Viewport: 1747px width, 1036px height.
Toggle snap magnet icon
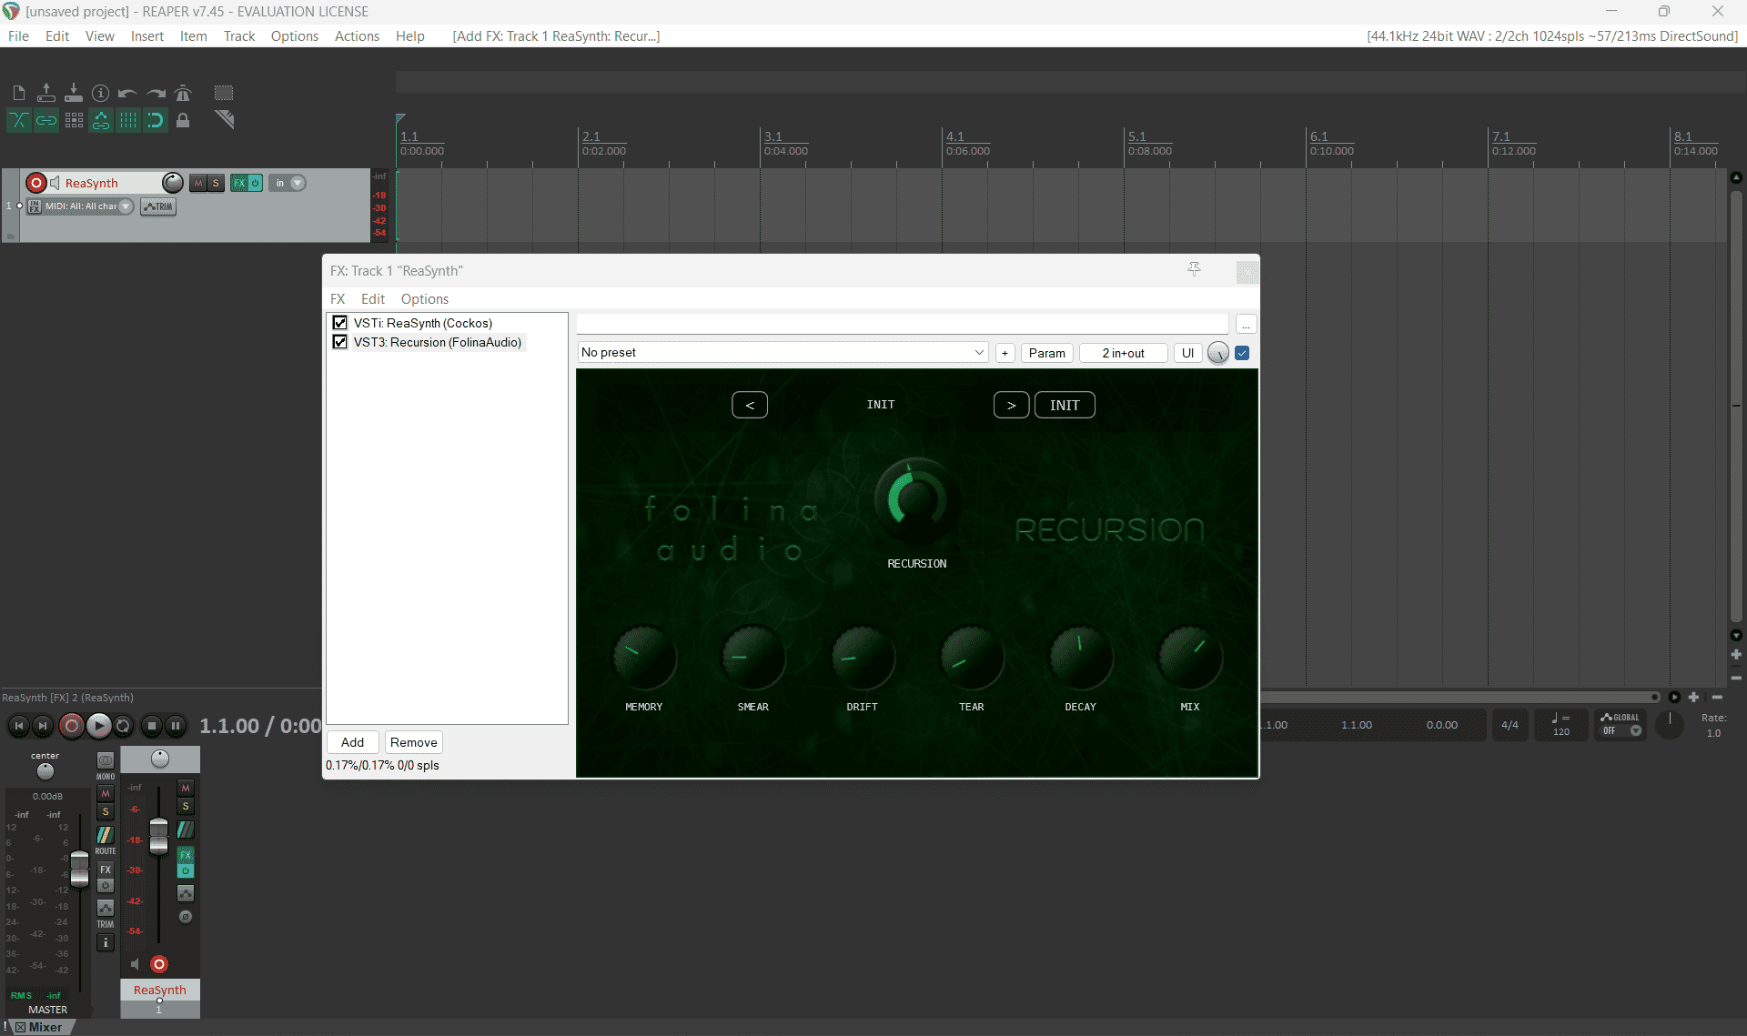coord(156,120)
